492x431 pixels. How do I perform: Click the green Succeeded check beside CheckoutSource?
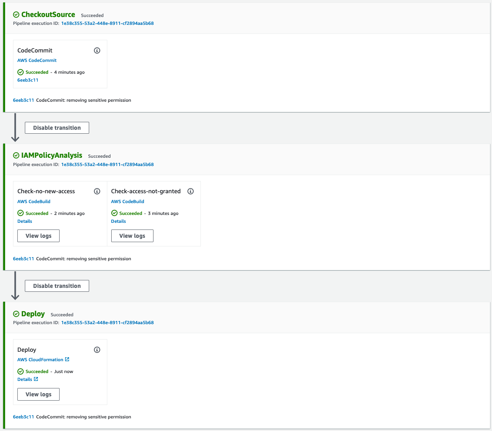click(16, 14)
